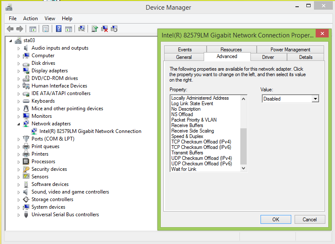This screenshot has width=335, height=244.
Task: Toggle Show/Hide Action Pane toolbar icon
Action: click(x=69, y=29)
